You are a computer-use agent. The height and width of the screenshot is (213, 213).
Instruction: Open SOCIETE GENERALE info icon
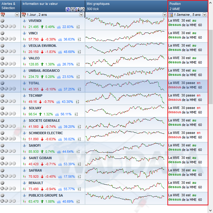point(24,120)
